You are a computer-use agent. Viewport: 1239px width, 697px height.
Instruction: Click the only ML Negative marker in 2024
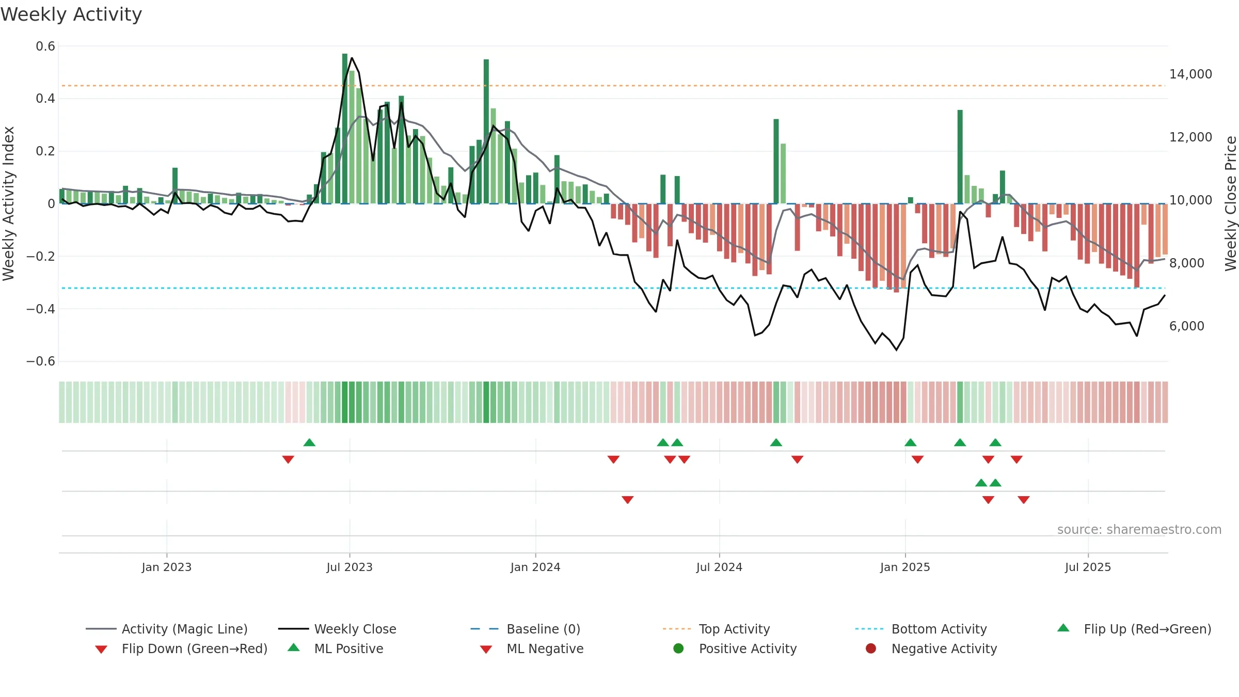coord(627,499)
